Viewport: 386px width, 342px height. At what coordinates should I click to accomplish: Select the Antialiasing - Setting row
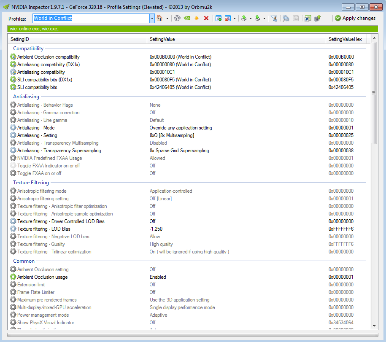point(188,135)
